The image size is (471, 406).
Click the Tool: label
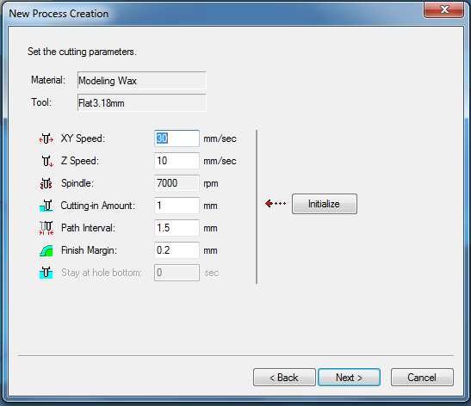coord(41,102)
